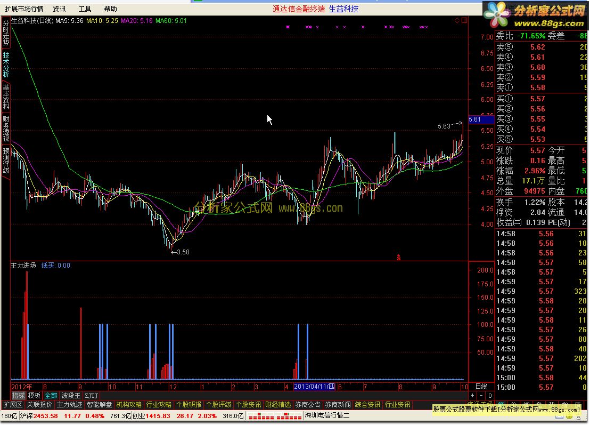
Task: Click the 生益科技(日线) chart title
Action: pyautogui.click(x=32, y=21)
